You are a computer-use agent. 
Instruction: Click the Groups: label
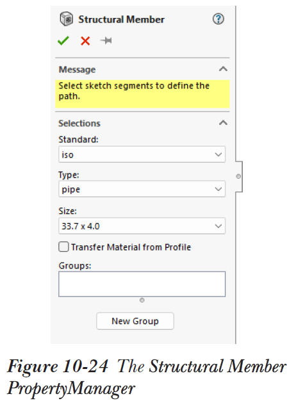(x=75, y=266)
